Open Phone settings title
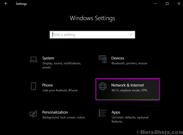 coord(48,85)
